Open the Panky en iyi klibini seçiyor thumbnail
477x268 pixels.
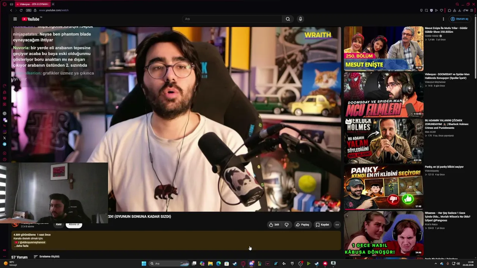click(x=383, y=187)
